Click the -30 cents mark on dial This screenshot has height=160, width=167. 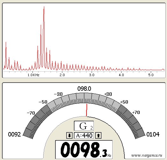click(58, 94)
